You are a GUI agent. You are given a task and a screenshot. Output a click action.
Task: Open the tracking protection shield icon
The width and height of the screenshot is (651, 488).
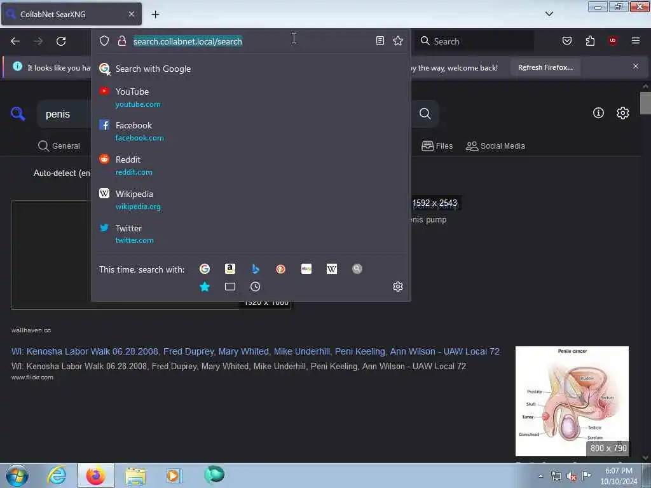(x=104, y=41)
